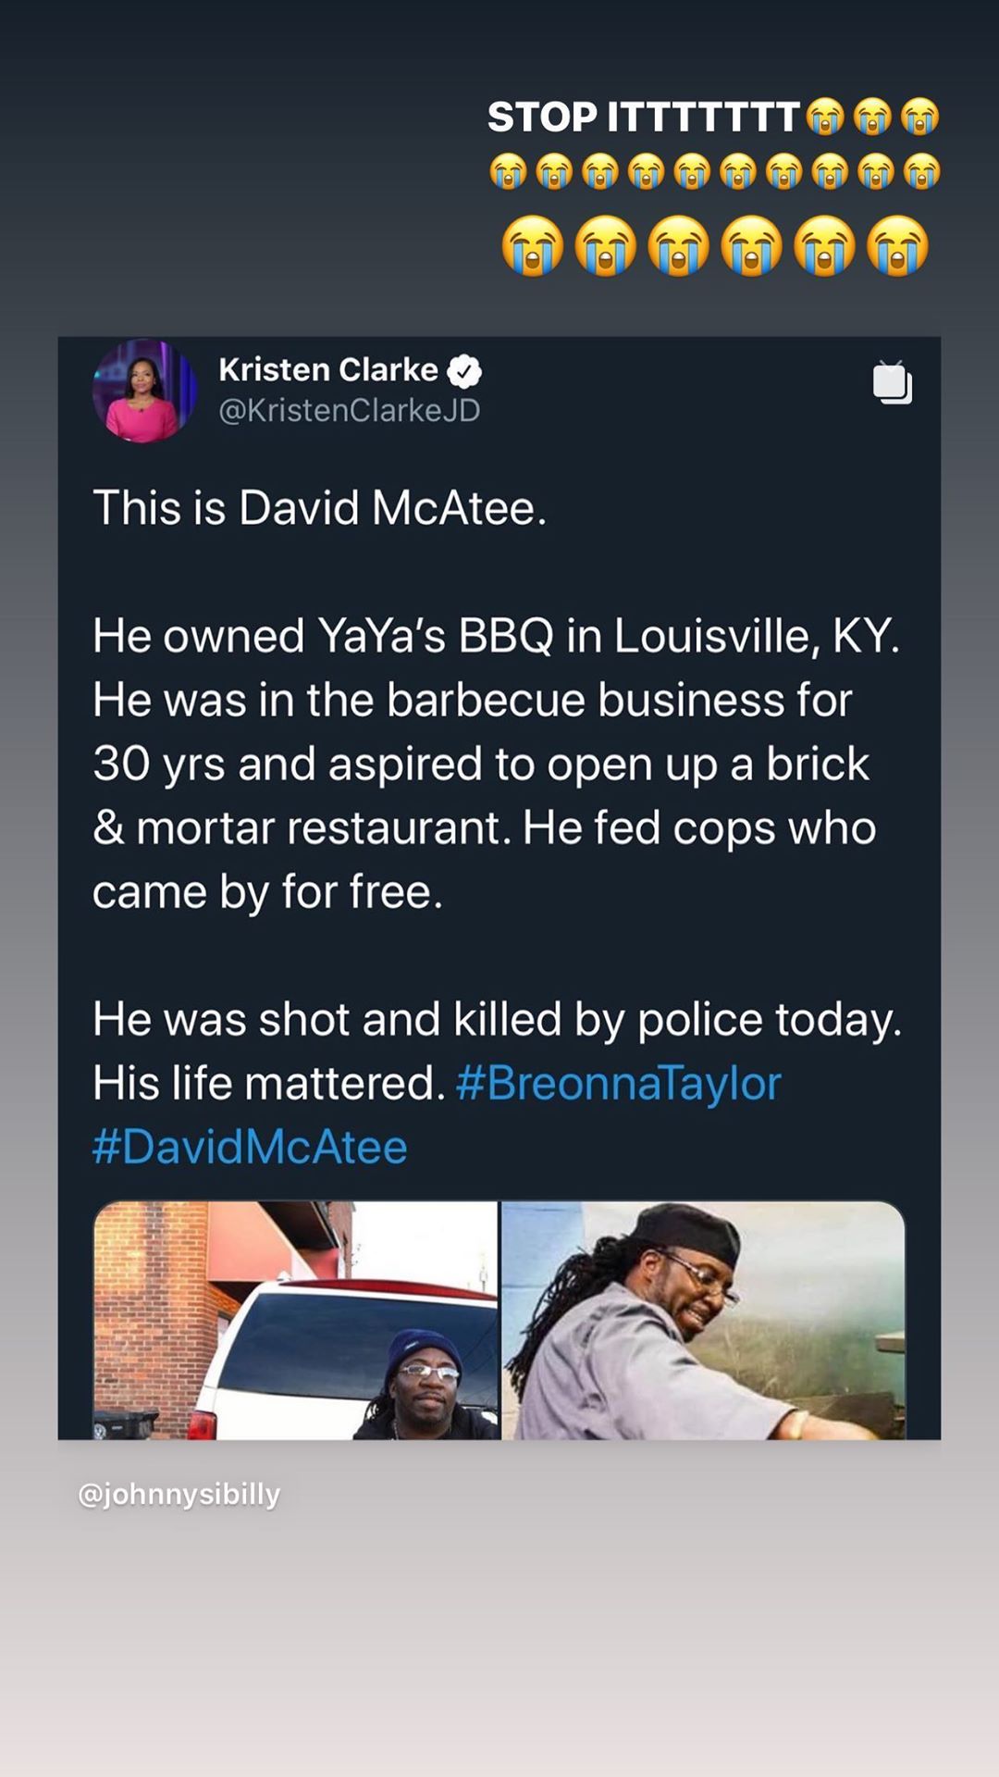Click the verified badge beside Kristen Clarke
The height and width of the screenshot is (1777, 999).
click(x=464, y=371)
